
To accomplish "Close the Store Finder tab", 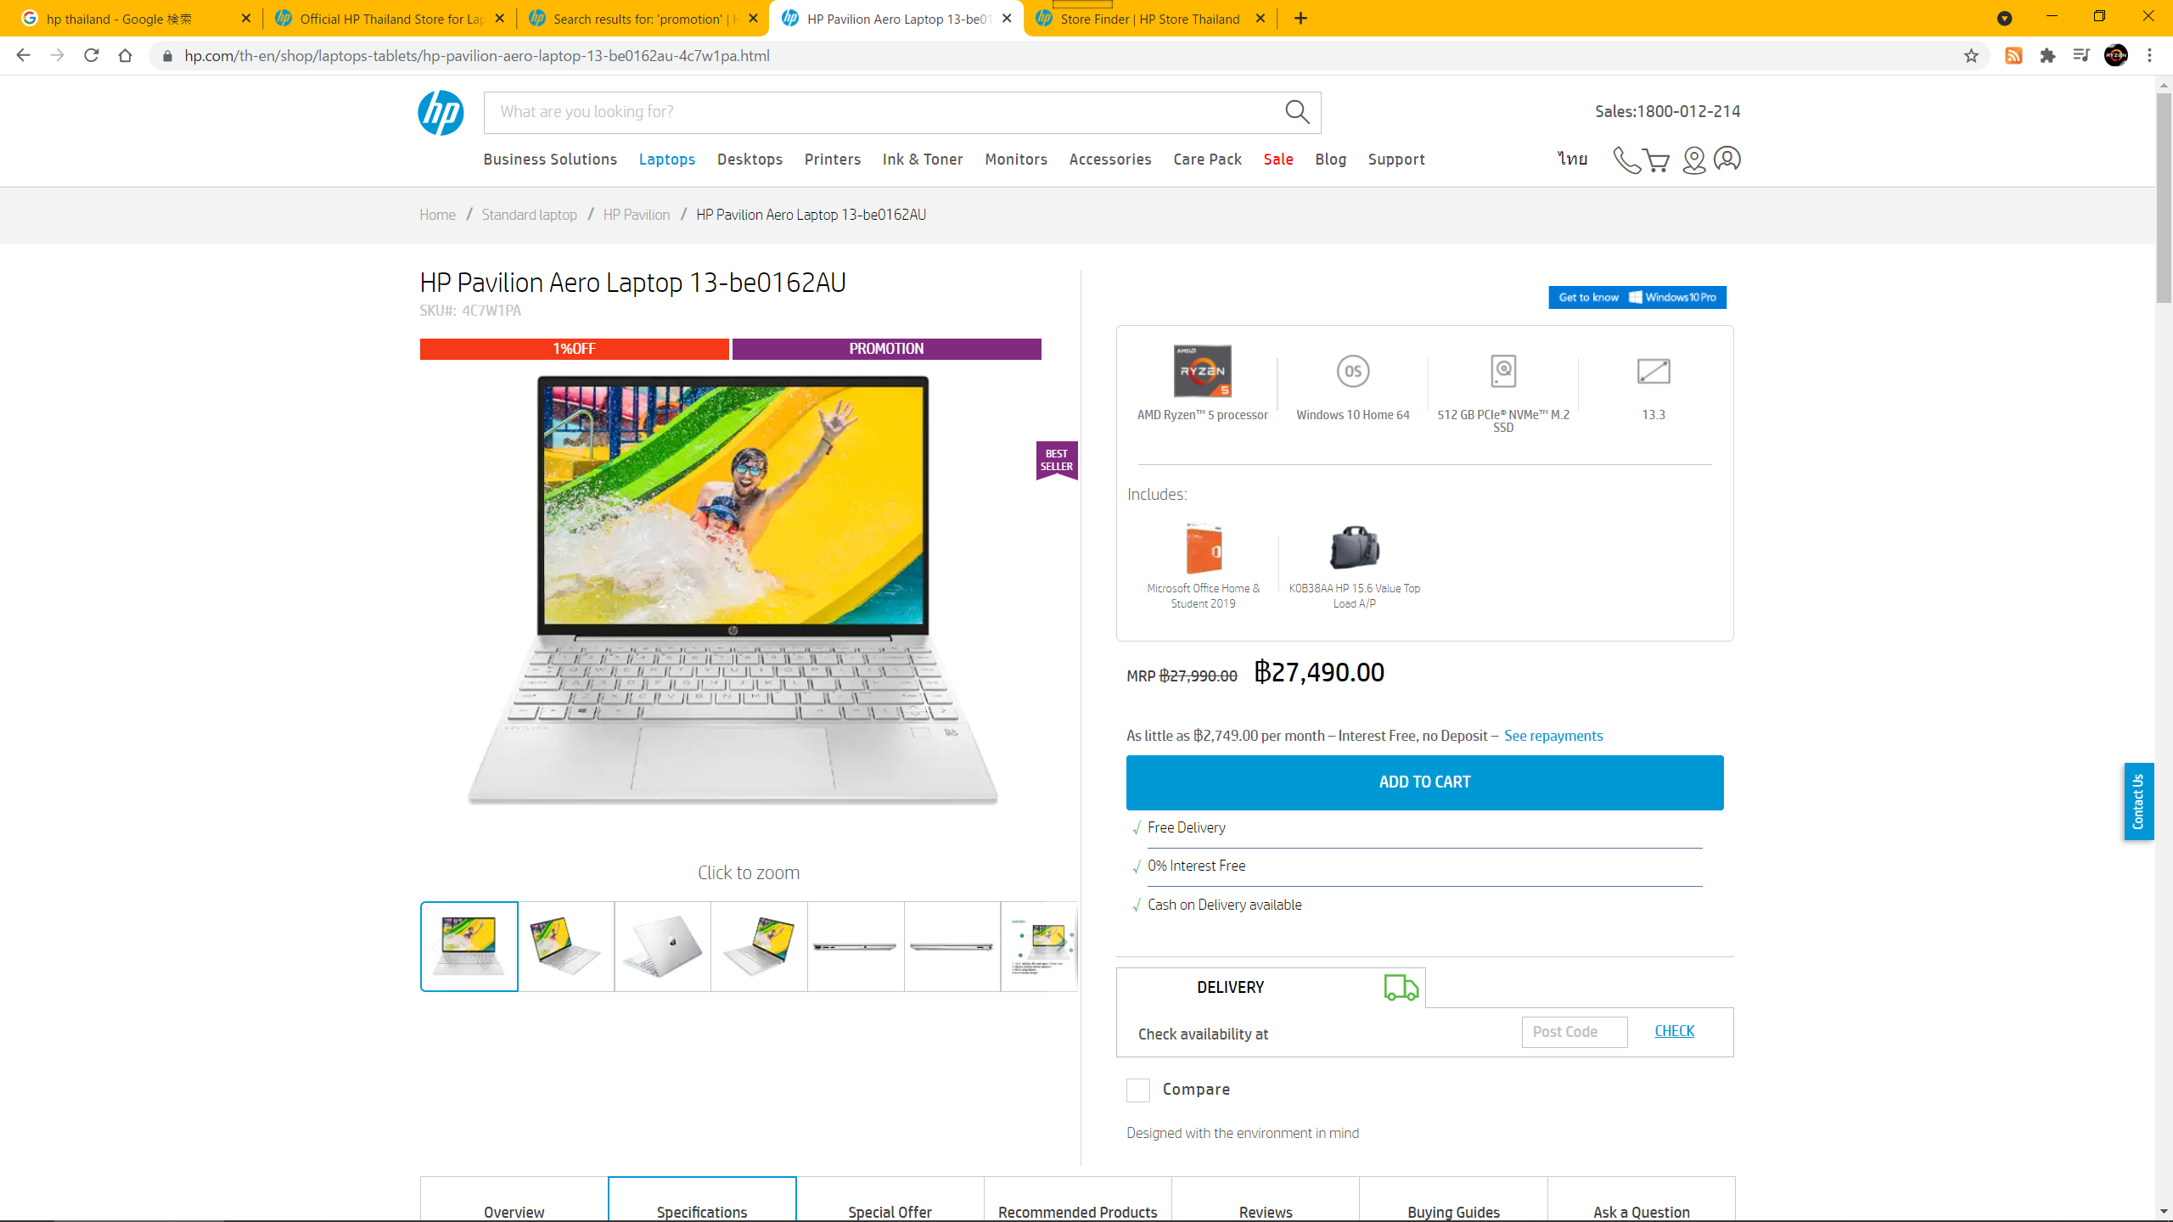I will coord(1261,18).
